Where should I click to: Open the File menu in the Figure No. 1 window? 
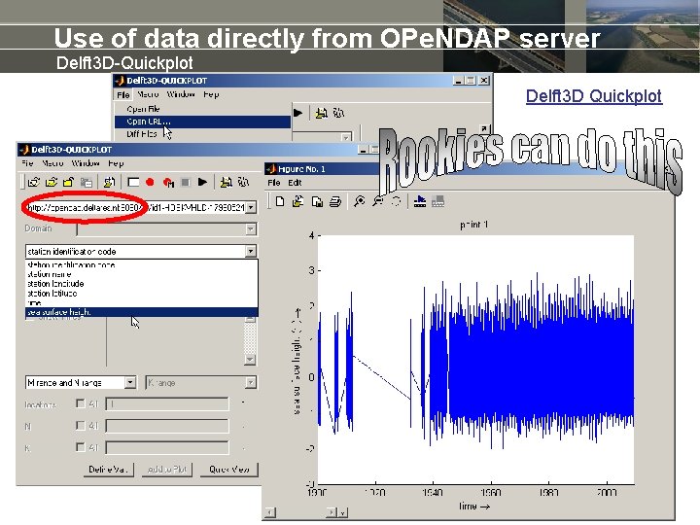(x=274, y=183)
